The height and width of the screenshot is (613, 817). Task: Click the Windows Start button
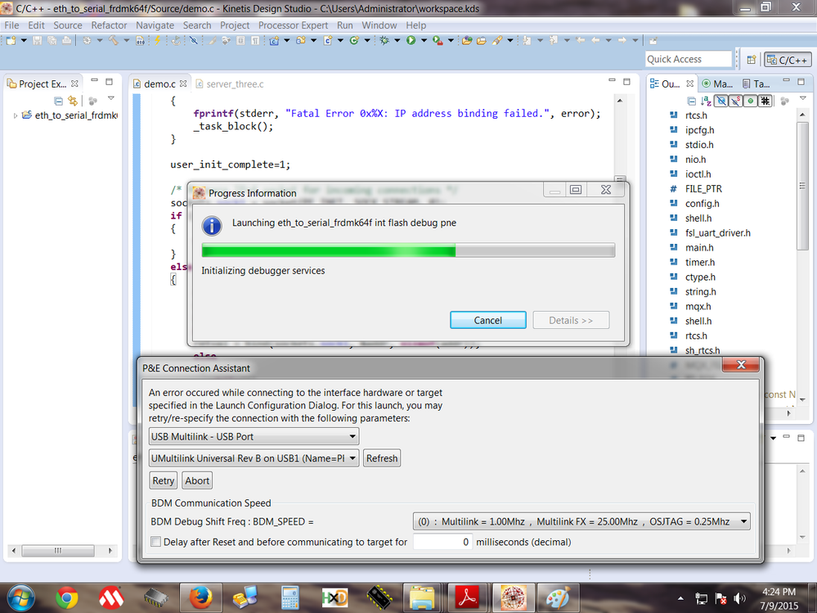(21, 597)
